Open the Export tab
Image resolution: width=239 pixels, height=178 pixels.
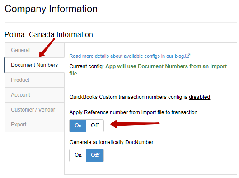point(35,125)
